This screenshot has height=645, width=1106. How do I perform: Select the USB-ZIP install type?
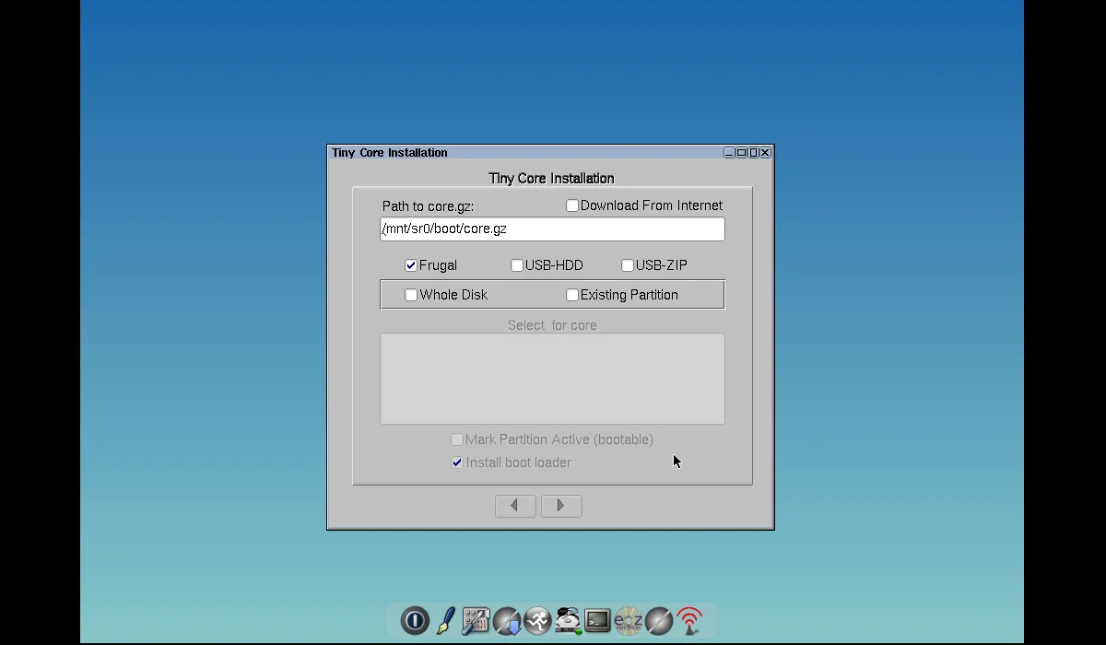628,265
